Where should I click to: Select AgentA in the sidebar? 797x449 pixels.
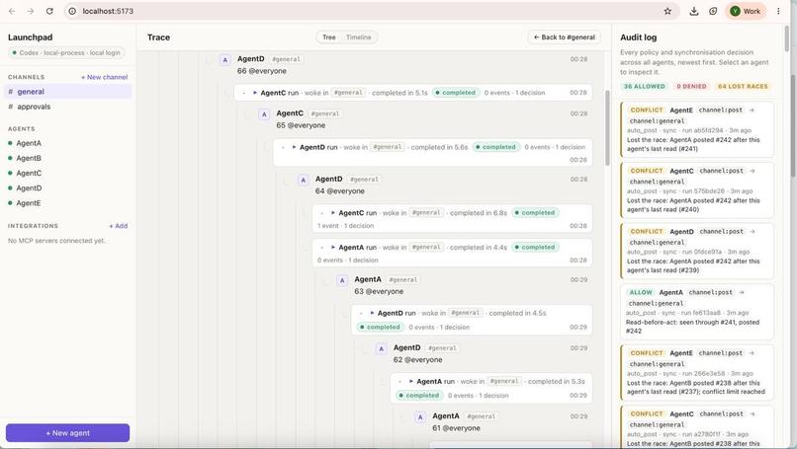[x=29, y=143]
